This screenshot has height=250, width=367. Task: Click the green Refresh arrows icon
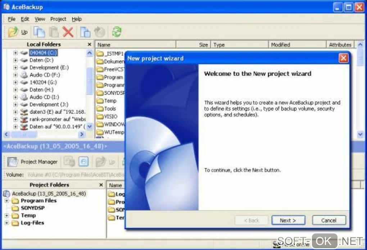tap(117, 32)
